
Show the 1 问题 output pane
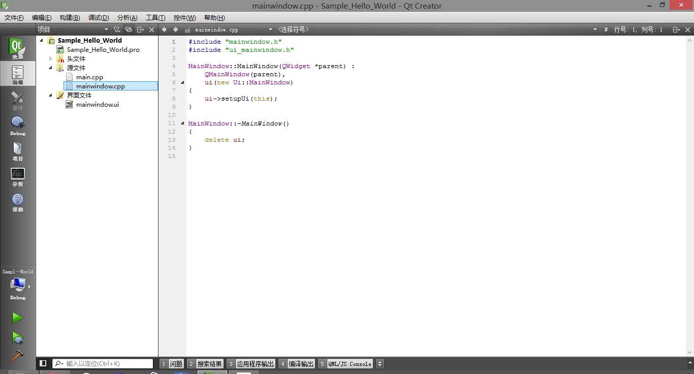click(x=172, y=364)
